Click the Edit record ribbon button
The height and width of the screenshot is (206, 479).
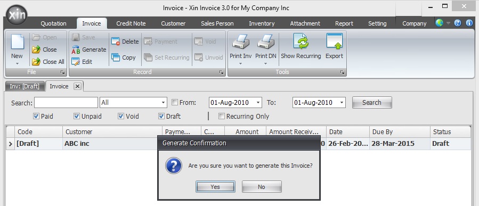tap(82, 62)
